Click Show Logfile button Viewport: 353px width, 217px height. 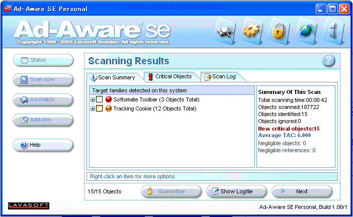(x=236, y=191)
